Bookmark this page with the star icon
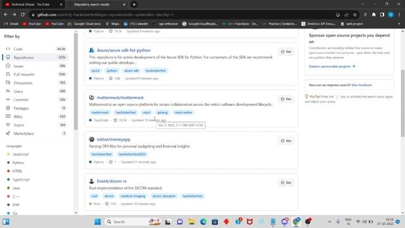 coord(355,15)
